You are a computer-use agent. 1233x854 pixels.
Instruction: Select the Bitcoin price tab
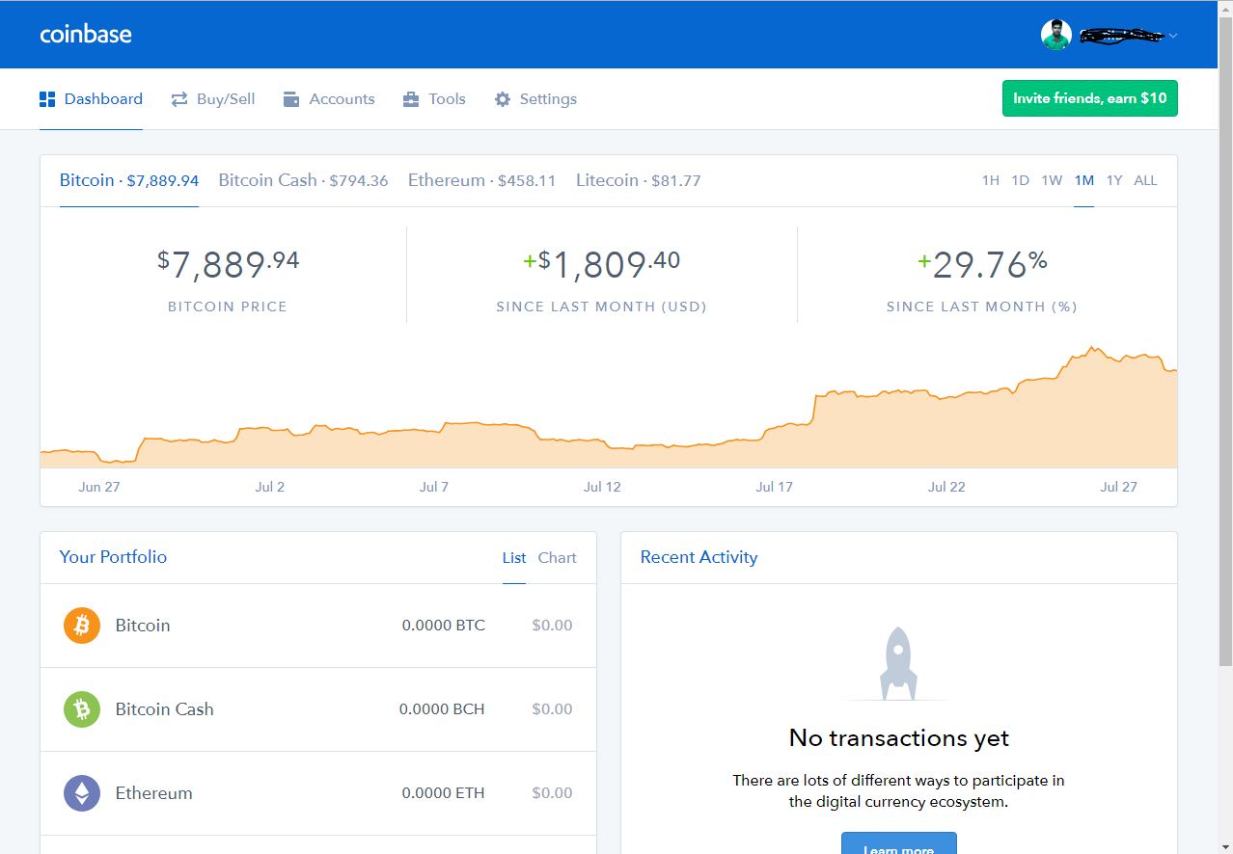tap(129, 180)
